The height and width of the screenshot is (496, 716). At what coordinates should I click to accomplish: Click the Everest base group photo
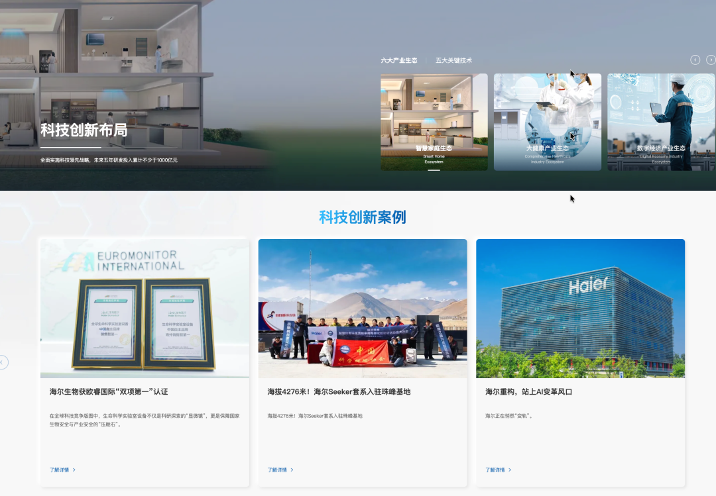[x=363, y=309]
